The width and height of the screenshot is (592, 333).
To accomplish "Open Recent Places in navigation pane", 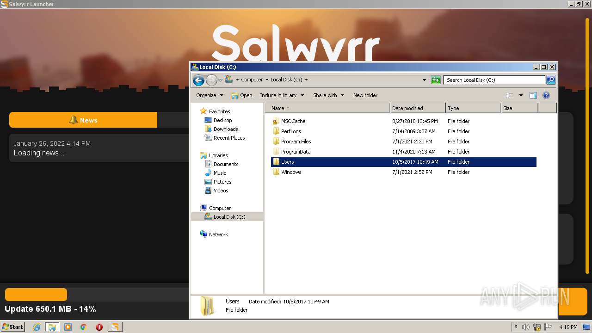I will point(229,138).
